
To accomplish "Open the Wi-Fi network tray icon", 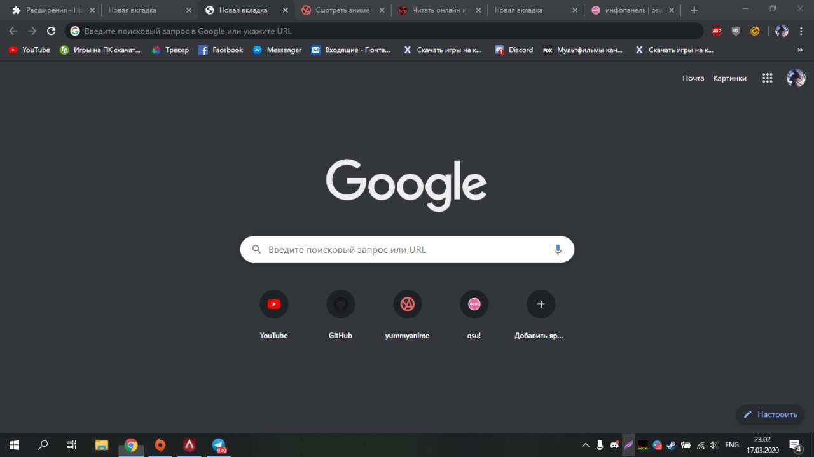I will [x=700, y=445].
